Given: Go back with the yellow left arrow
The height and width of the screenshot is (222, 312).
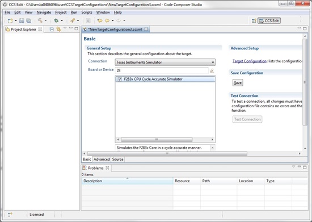Looking at the screenshot, I should point(107,20).
